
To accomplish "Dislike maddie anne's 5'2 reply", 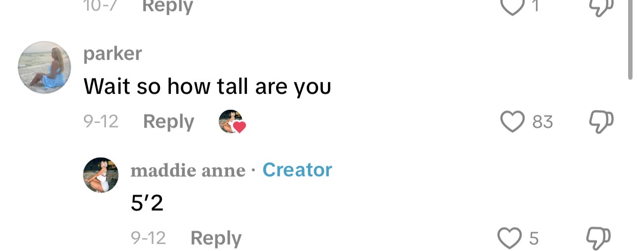I will (x=599, y=238).
